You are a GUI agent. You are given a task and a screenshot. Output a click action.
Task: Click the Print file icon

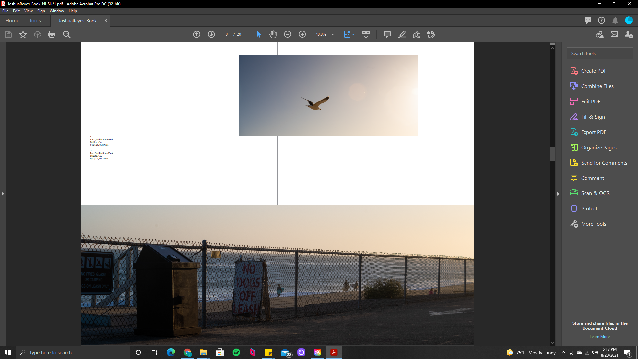(52, 34)
